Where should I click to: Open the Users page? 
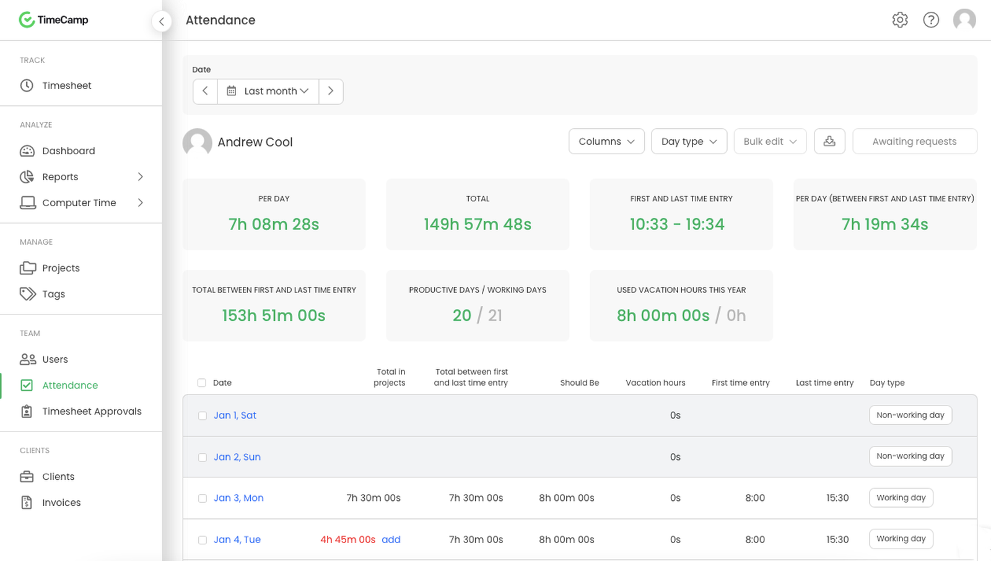pyautogui.click(x=55, y=359)
